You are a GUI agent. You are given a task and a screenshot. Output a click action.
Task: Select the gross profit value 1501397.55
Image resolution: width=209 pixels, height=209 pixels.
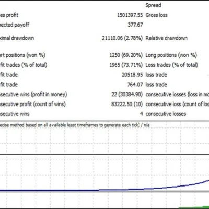coord(130,15)
